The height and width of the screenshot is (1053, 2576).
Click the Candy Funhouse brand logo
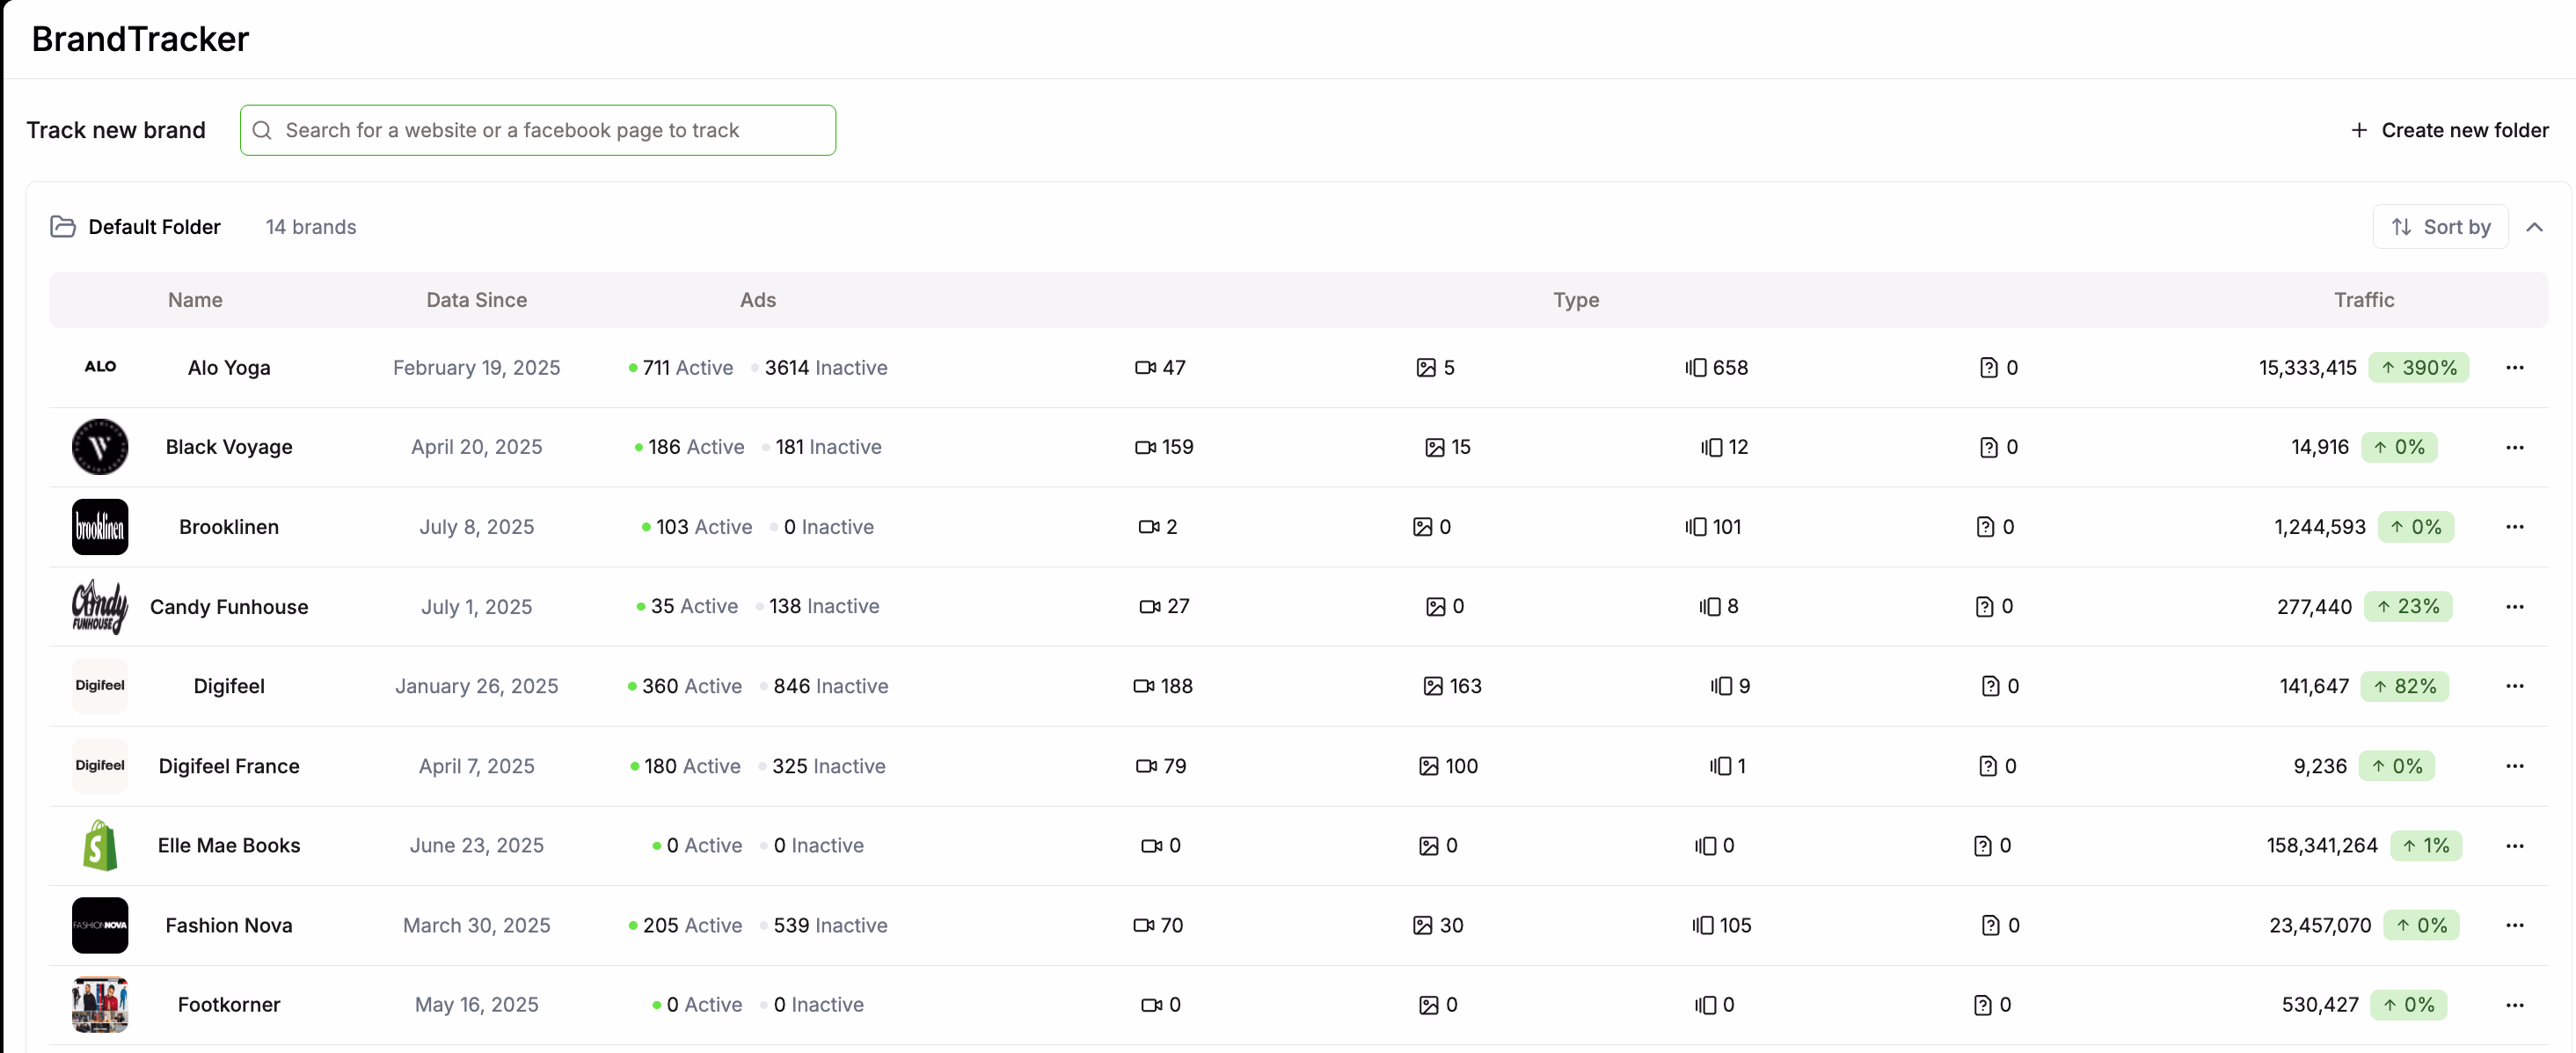[100, 606]
